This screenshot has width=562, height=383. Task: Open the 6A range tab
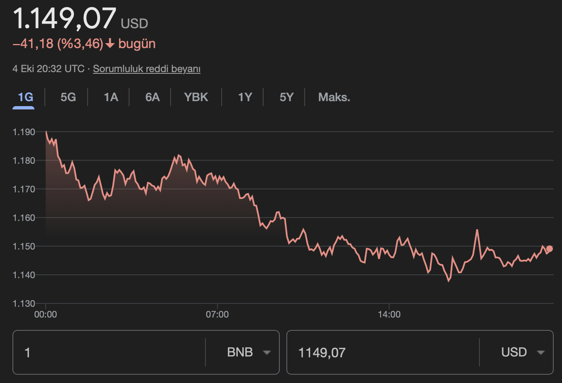(152, 97)
